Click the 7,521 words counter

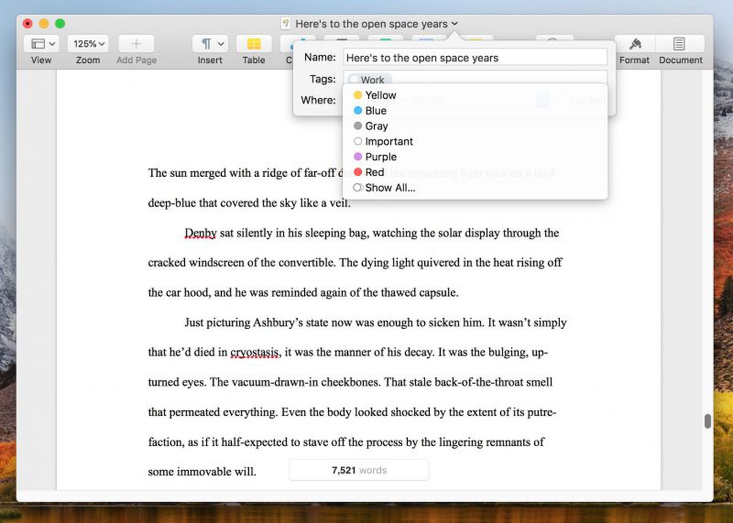point(358,470)
